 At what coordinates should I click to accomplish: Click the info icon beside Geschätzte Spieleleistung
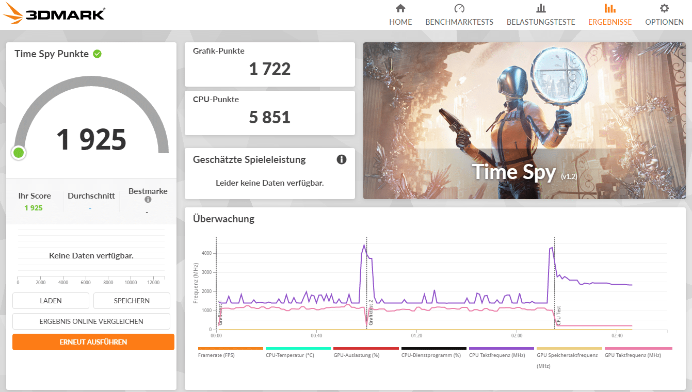point(341,159)
